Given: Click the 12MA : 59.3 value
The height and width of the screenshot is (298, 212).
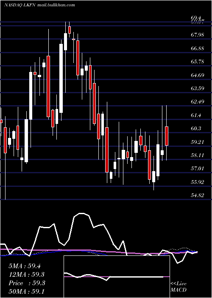Looking at the screenshot, I should pyautogui.click(x=27, y=275).
